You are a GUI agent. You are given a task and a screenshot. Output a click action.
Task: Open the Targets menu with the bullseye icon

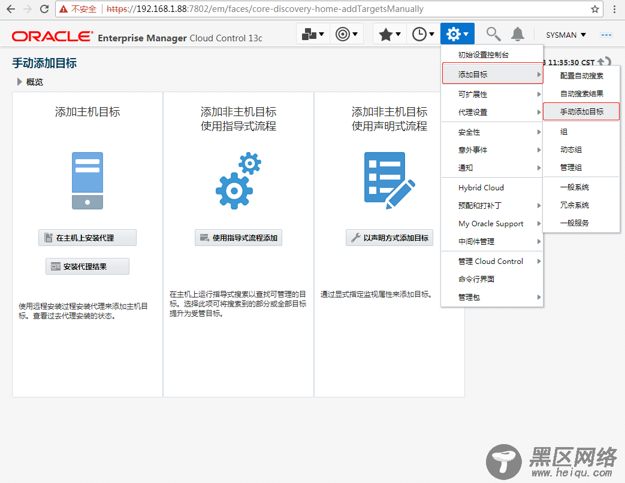point(346,34)
